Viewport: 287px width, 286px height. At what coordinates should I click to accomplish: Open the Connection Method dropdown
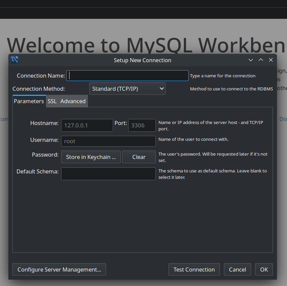[x=127, y=89]
